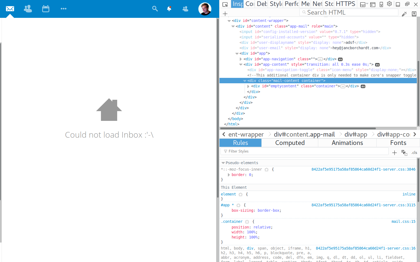Expand the emptycontent div node
420x262 pixels.
point(248,86)
